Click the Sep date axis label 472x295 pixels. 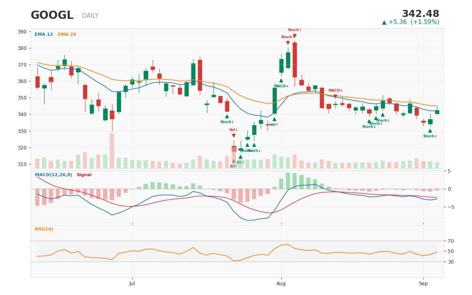point(423,284)
